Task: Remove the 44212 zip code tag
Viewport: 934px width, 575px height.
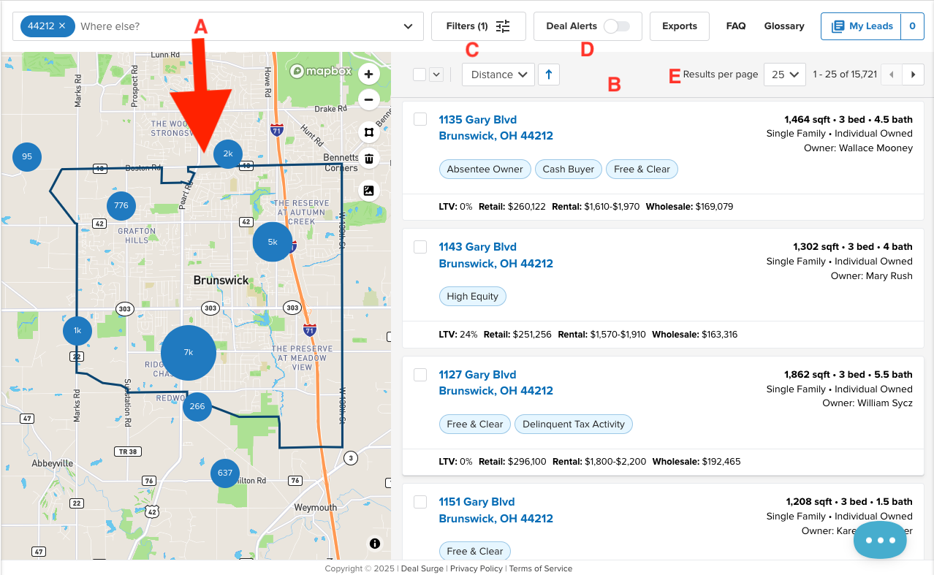Action: (62, 26)
